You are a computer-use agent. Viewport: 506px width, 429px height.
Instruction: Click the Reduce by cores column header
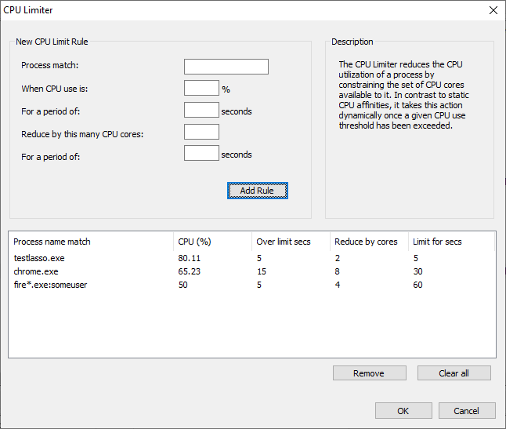pyautogui.click(x=368, y=242)
